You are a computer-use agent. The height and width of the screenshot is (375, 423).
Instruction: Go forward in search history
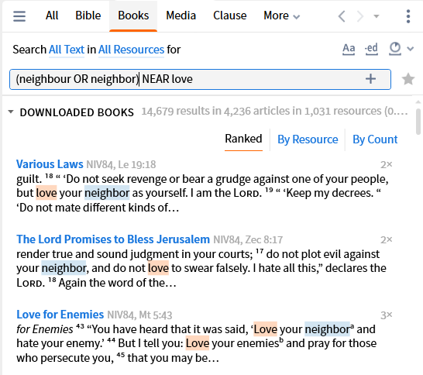coord(360,16)
